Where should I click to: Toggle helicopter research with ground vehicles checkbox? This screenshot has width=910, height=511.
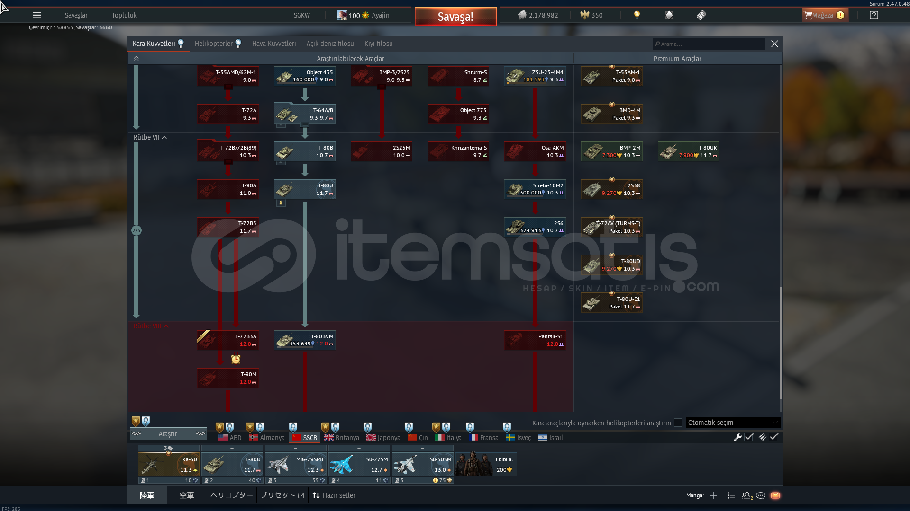pos(678,423)
